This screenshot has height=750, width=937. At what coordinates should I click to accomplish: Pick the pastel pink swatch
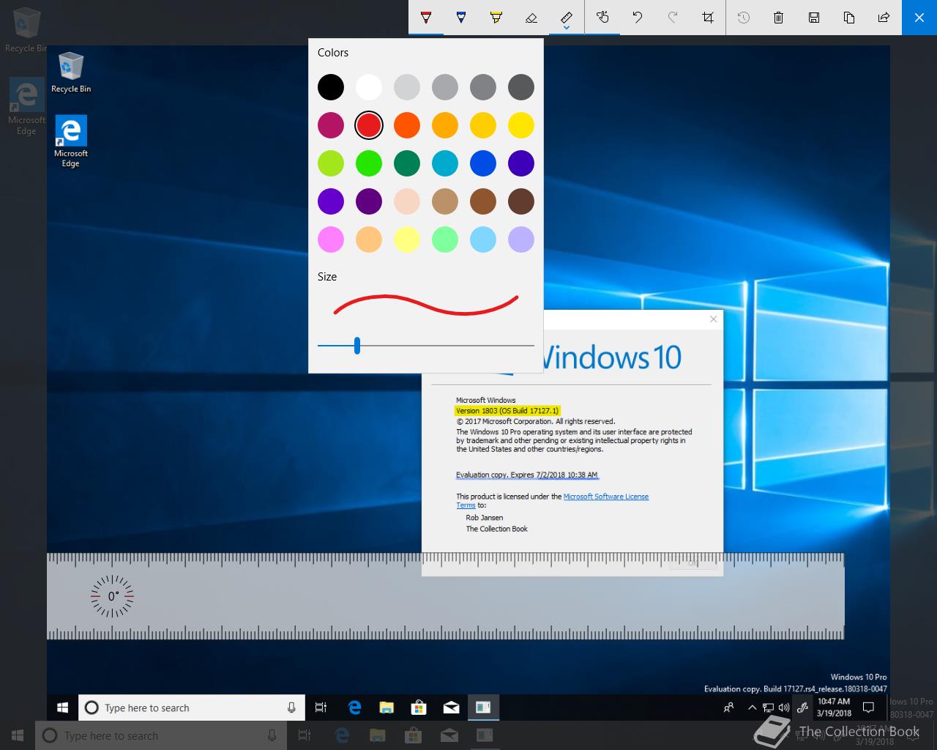click(x=331, y=240)
